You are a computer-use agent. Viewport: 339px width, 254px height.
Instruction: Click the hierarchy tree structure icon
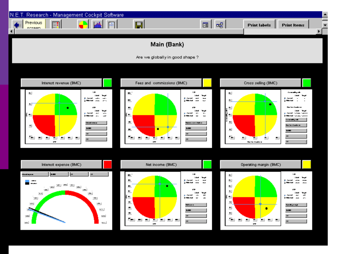click(219, 25)
